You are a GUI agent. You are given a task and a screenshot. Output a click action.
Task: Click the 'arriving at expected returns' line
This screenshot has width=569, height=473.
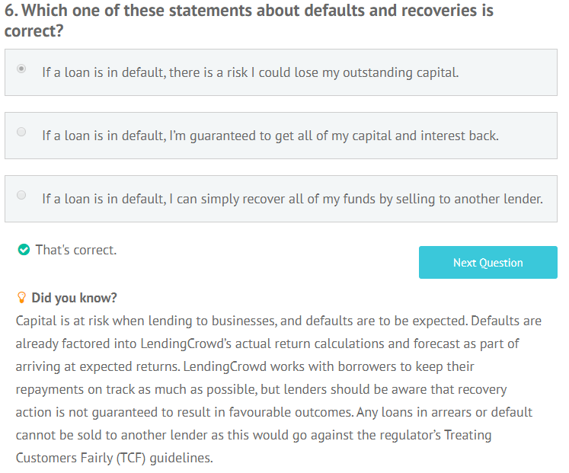click(x=245, y=366)
